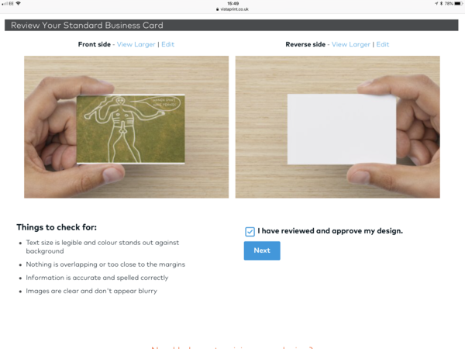Viewport: 465px width, 349px height.
Task: Click the 'I have reviewed and approve' label
Action: click(330, 231)
